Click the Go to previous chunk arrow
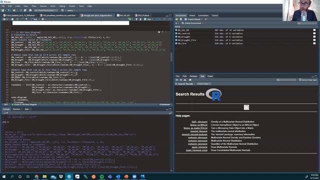 coord(136,19)
